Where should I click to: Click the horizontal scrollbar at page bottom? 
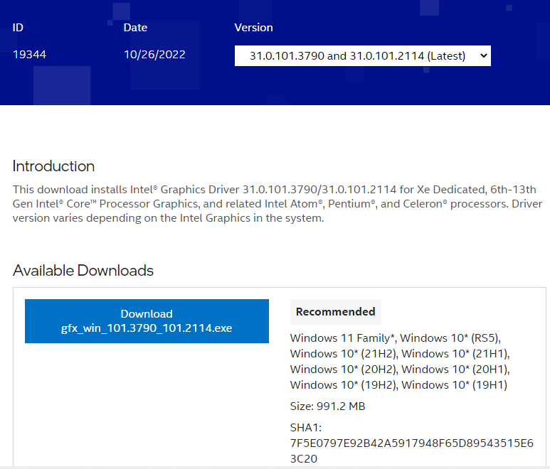click(x=275, y=466)
